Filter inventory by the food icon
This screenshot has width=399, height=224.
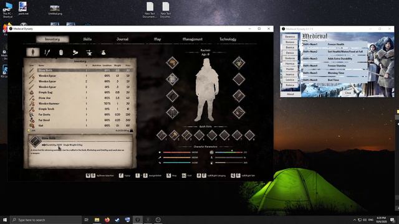(x=75, y=52)
